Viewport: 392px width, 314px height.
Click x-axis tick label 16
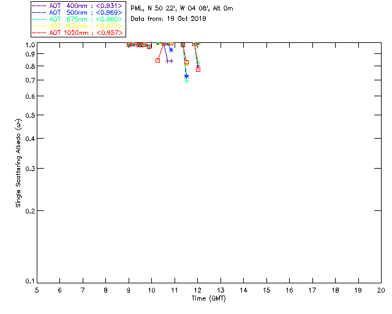[290, 290]
